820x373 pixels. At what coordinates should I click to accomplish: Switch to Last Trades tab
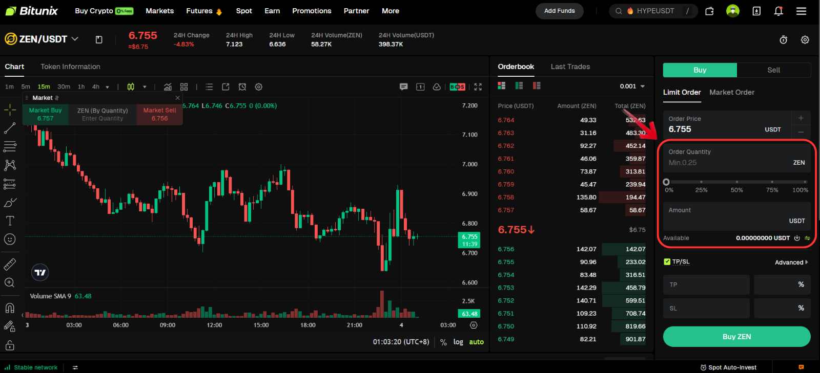coord(570,67)
